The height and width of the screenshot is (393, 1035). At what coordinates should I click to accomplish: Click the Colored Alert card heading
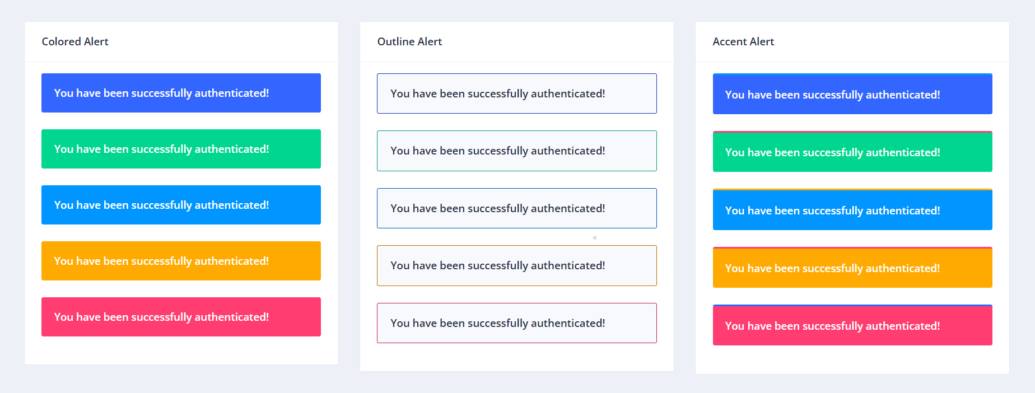(75, 41)
